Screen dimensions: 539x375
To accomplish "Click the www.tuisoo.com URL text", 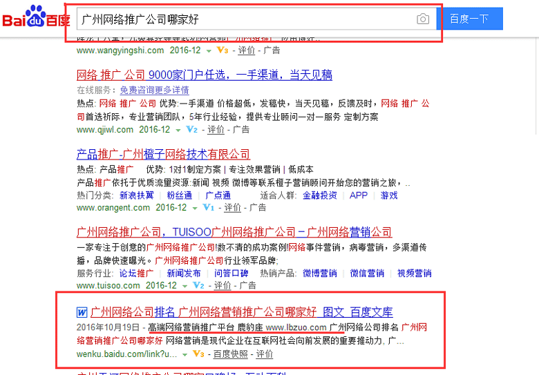I will click(x=108, y=286).
